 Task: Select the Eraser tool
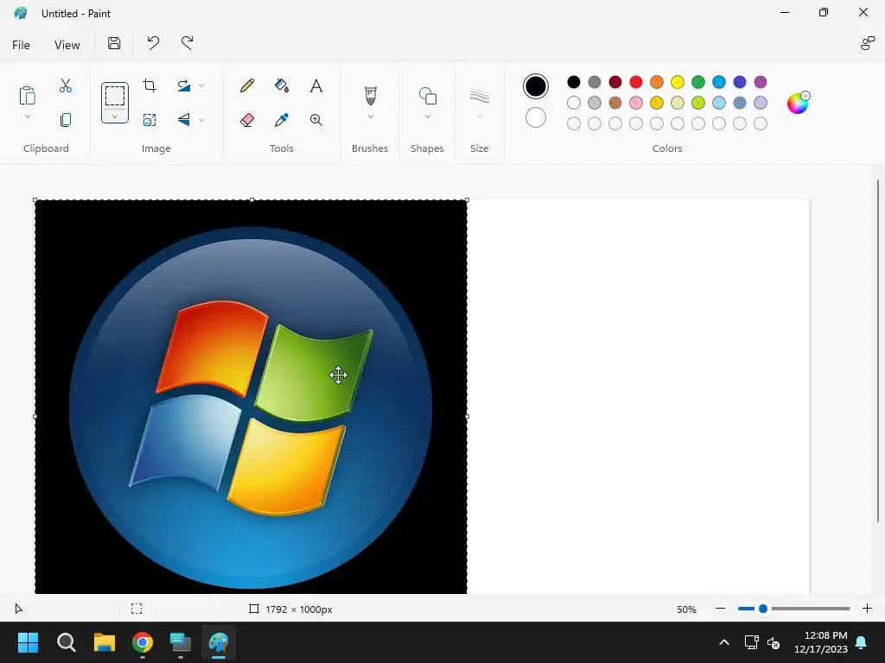point(246,119)
